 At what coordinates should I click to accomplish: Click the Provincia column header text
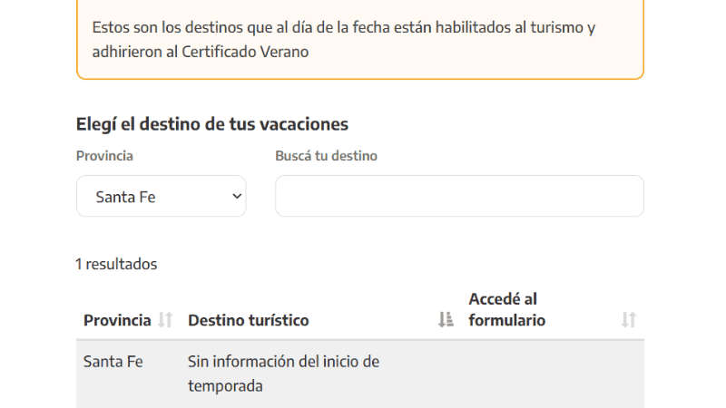117,320
